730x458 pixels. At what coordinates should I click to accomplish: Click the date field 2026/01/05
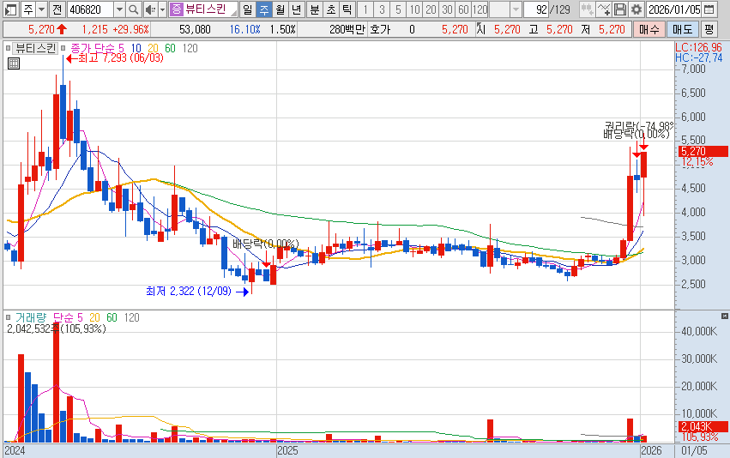674,9
